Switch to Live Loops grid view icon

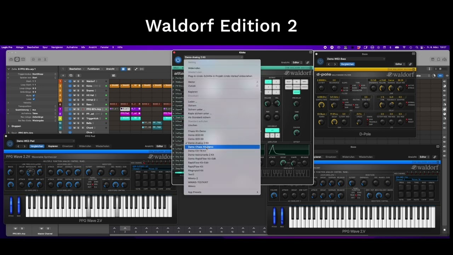pos(123,69)
